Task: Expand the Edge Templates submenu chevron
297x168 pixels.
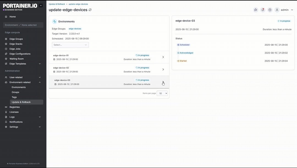Action: [40, 64]
